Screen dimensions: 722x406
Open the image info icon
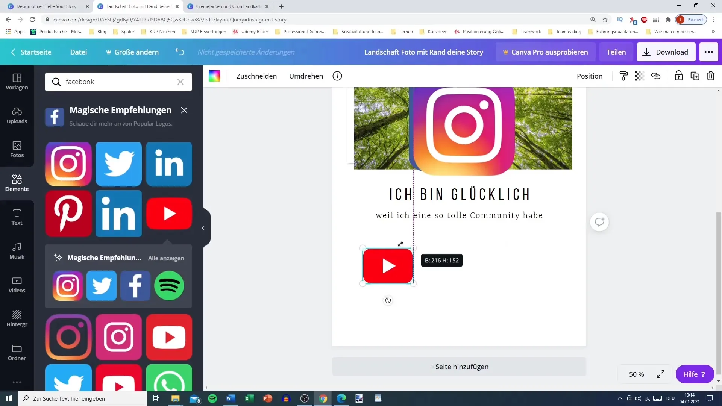337,76
